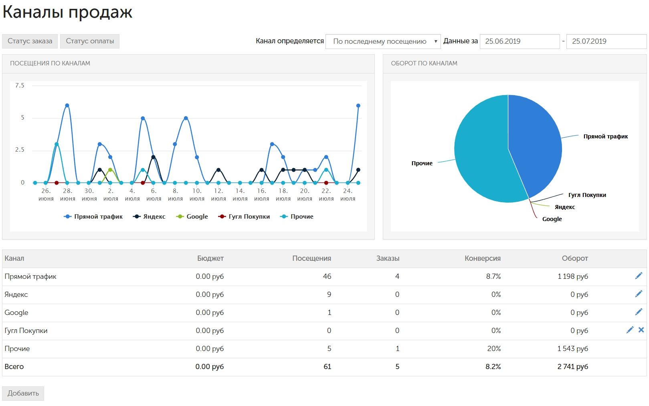Viewport: 649px width, 406px height.
Task: Click the start date field 25.06.2019
Action: click(x=520, y=41)
